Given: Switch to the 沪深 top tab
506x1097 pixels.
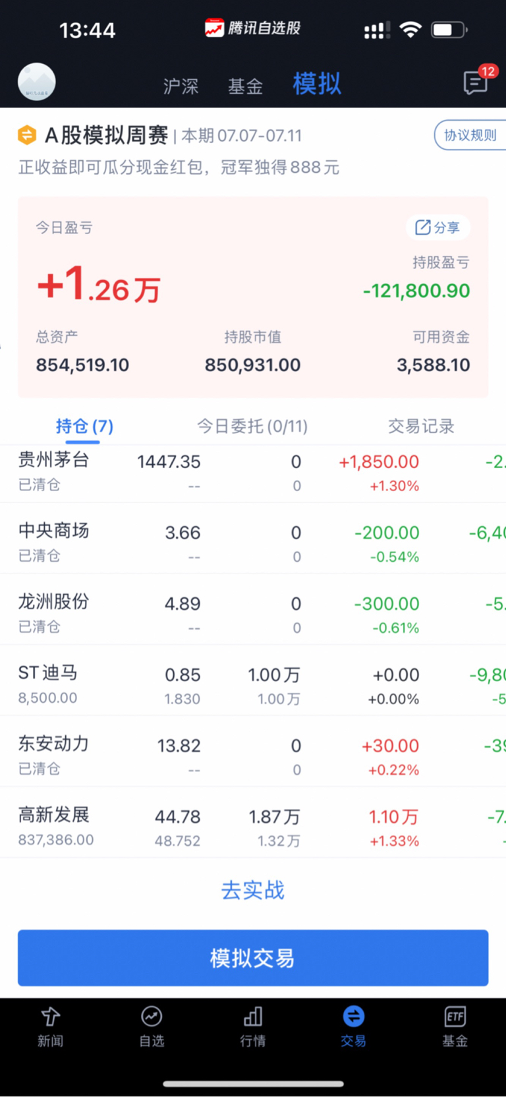Looking at the screenshot, I should click(181, 86).
